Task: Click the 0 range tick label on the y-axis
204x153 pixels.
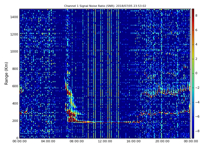Action: [x=17, y=138]
